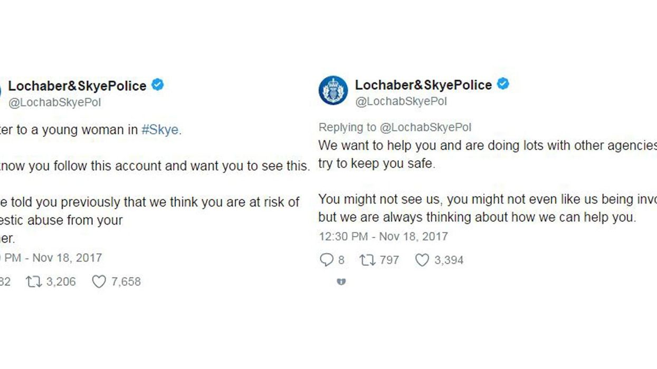
Task: Click @LochabSkyePol handle beside the avatar
Action: pyautogui.click(x=401, y=102)
